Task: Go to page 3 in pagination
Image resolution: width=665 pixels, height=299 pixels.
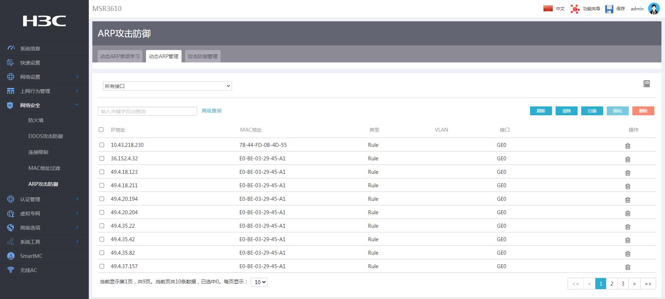Action: [x=623, y=283]
